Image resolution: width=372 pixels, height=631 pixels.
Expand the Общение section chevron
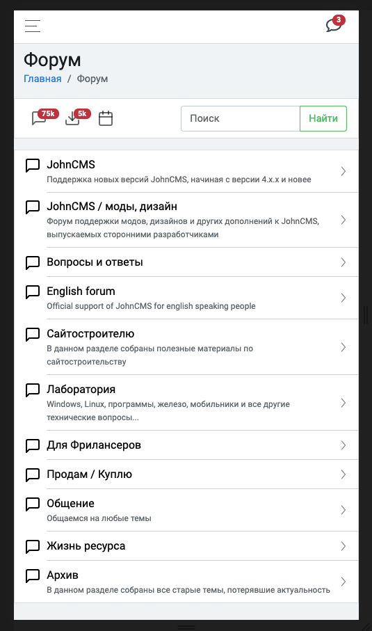point(343,510)
